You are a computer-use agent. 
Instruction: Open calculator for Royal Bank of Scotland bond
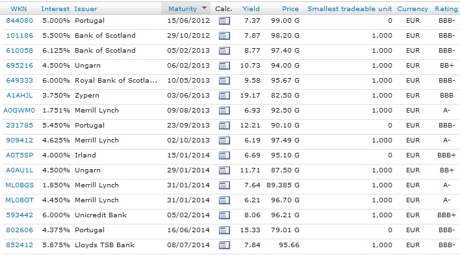click(x=224, y=81)
